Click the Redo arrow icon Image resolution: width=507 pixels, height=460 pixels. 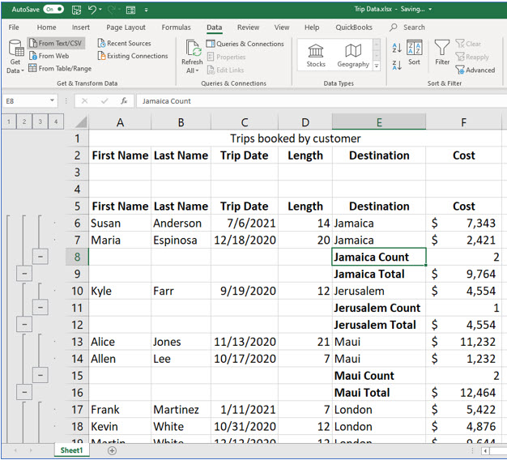(112, 10)
